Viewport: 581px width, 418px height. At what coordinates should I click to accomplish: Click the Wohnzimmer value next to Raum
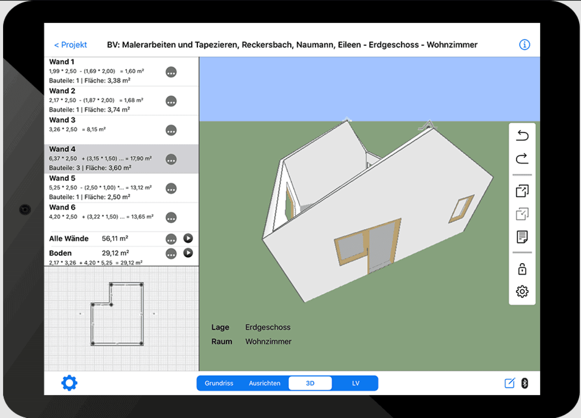point(268,341)
